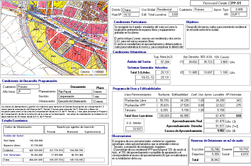
Task: Click the Planeamiento document field Plan Parcial
Action: click(x=75, y=92)
